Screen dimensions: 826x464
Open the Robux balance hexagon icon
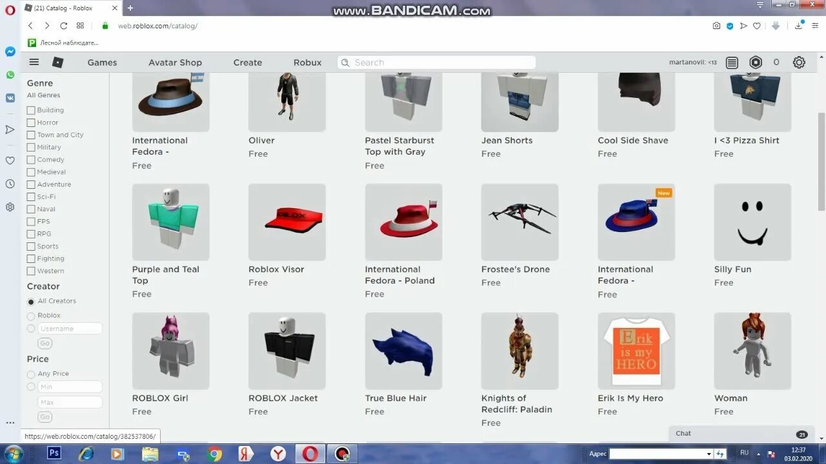(x=756, y=63)
